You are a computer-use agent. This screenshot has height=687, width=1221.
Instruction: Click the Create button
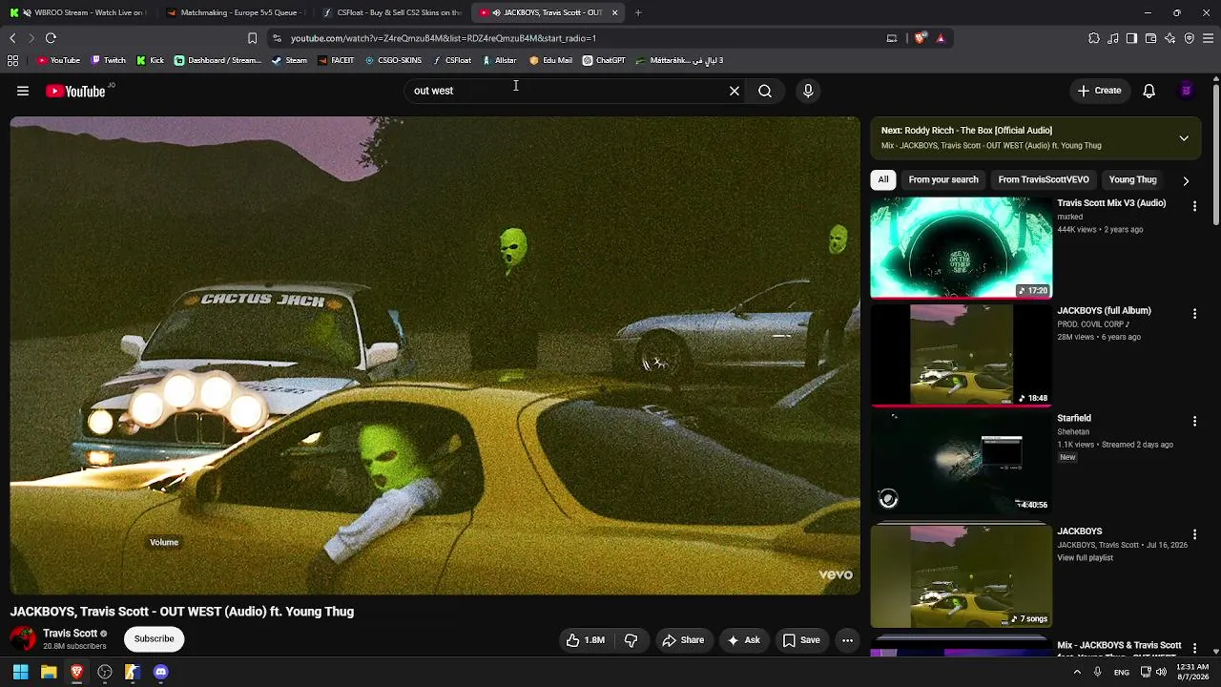[1099, 91]
